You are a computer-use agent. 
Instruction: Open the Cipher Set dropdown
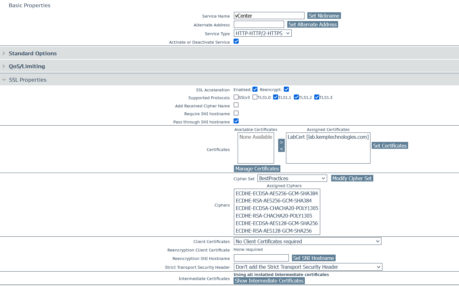click(292, 178)
